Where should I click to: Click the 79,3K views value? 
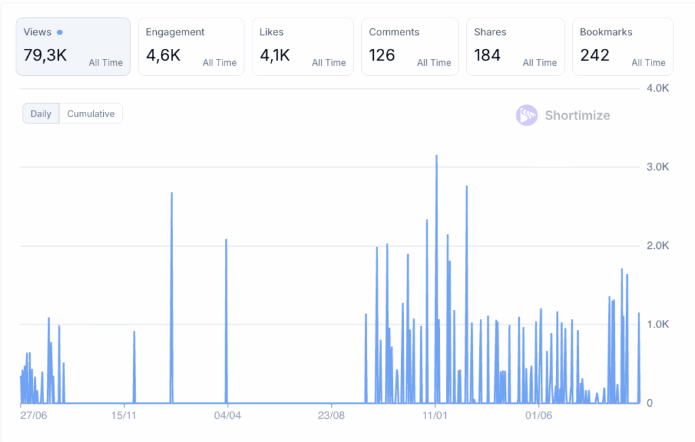pyautogui.click(x=45, y=56)
